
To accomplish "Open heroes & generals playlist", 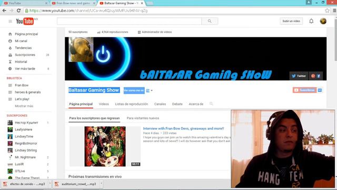I will coord(28,92).
